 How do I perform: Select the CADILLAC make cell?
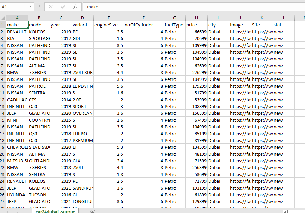coord(17,100)
